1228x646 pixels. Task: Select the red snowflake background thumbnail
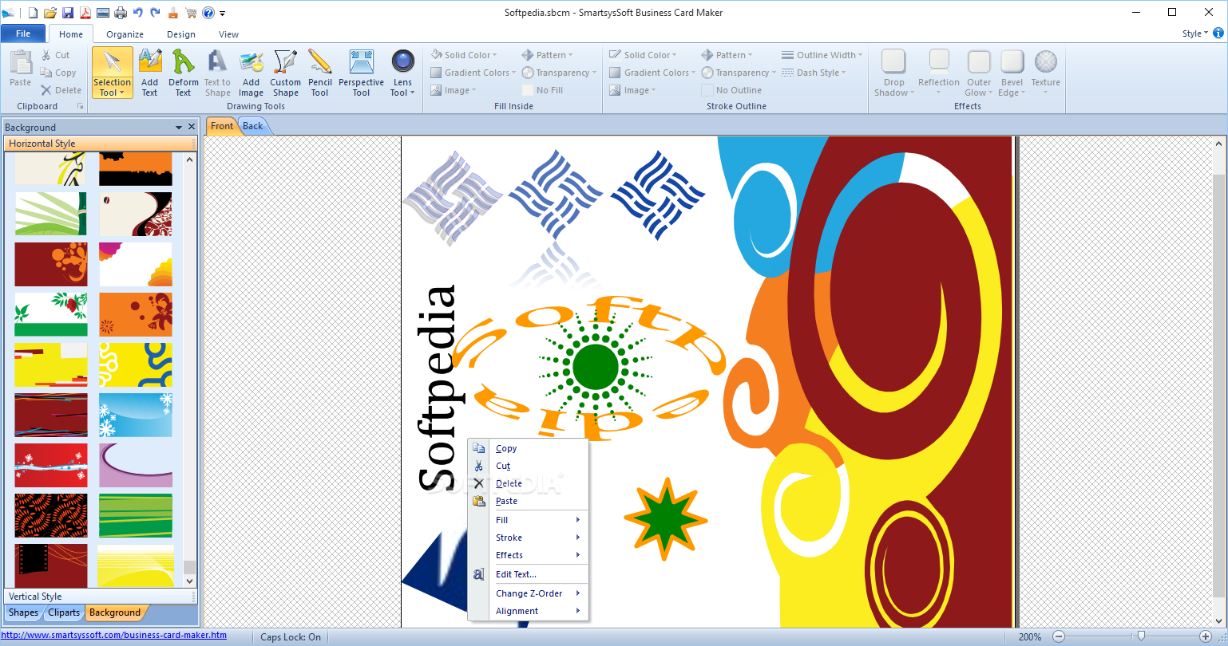[51, 465]
